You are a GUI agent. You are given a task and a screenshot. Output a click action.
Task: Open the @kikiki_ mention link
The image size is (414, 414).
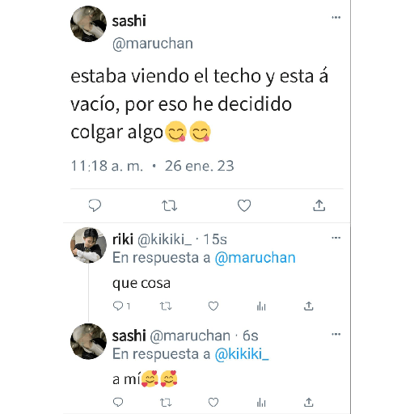pyautogui.click(x=242, y=354)
